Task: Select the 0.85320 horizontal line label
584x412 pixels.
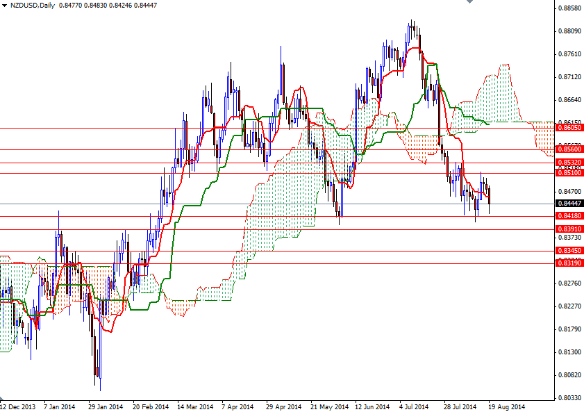Action: pos(569,161)
